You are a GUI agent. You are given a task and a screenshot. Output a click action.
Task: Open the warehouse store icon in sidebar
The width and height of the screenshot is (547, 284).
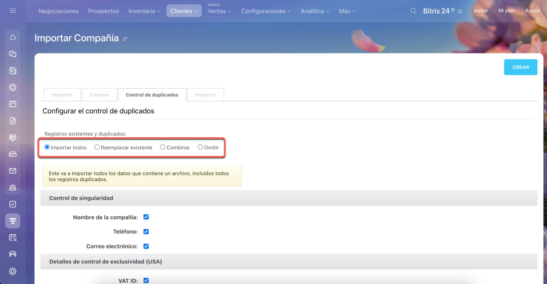13,254
